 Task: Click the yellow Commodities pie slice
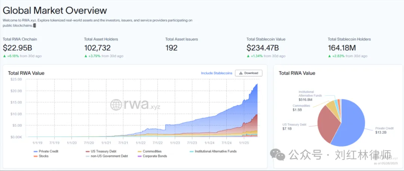click(331, 106)
